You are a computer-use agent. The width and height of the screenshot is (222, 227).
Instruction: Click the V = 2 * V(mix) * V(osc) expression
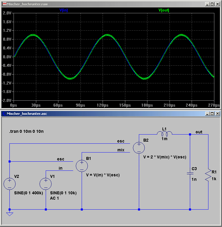tap(165, 157)
